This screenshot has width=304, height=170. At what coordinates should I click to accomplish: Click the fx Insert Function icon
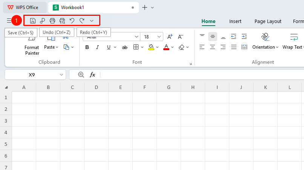[x=92, y=75]
